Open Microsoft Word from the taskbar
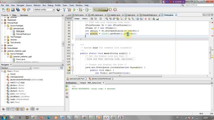 [x=63, y=118]
